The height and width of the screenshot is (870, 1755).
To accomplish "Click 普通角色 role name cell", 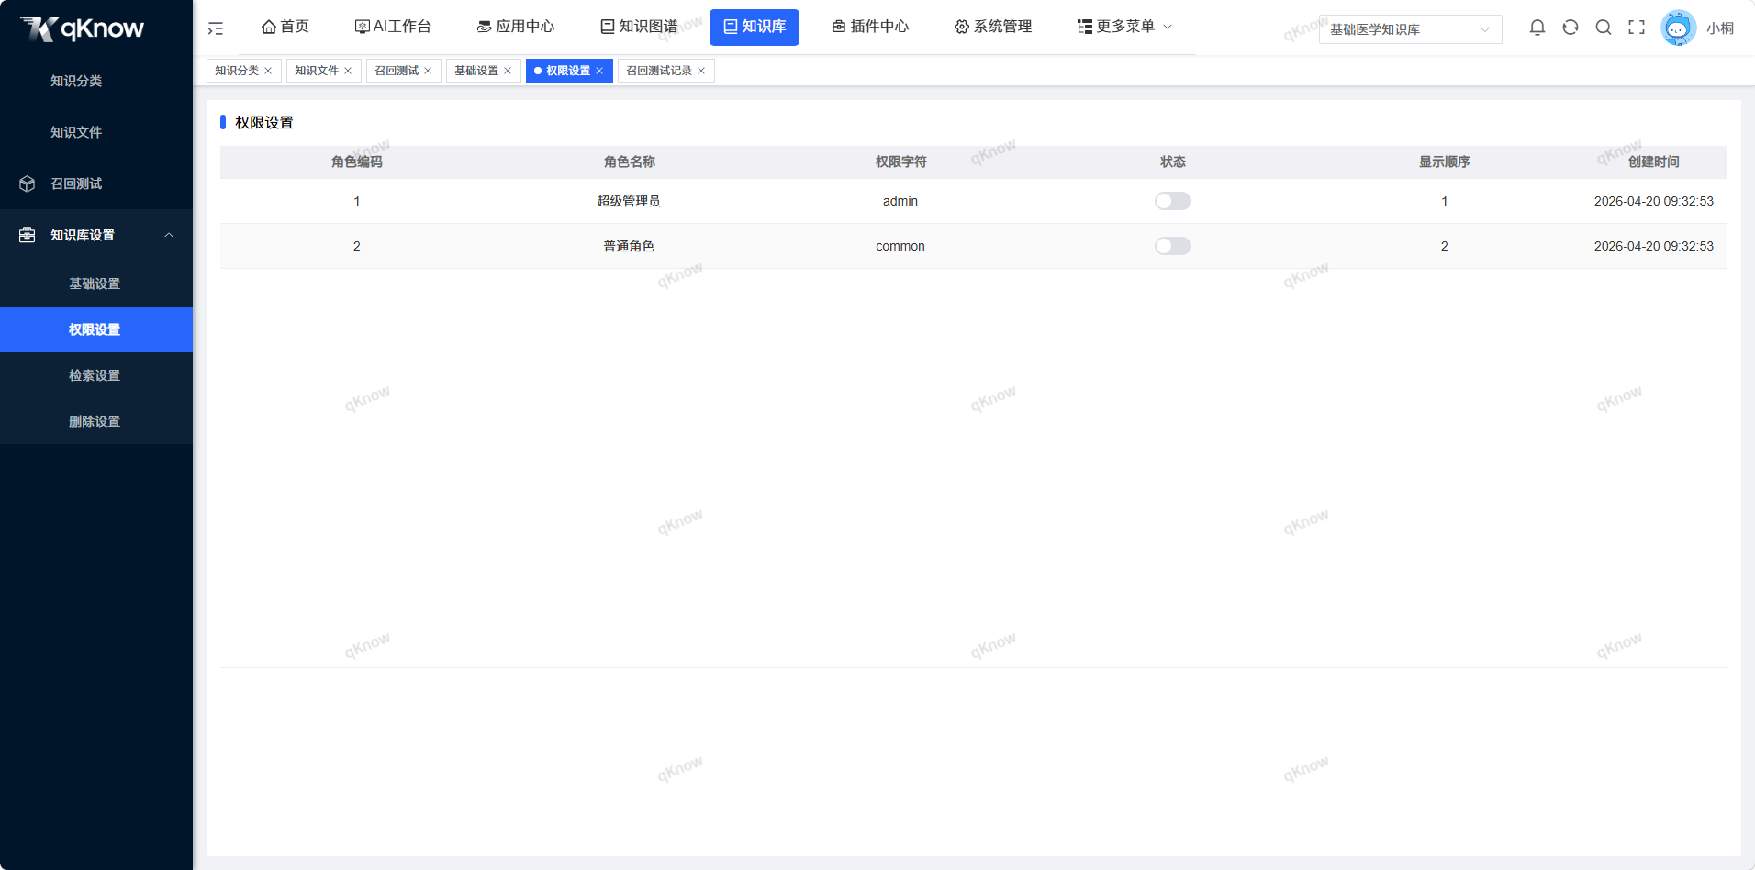I will [x=629, y=246].
